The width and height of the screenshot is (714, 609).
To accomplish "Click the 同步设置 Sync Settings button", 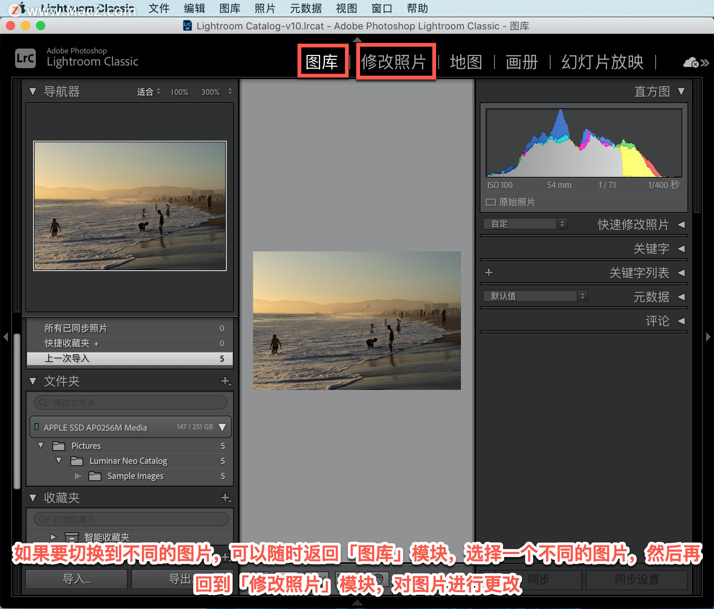I will (637, 579).
